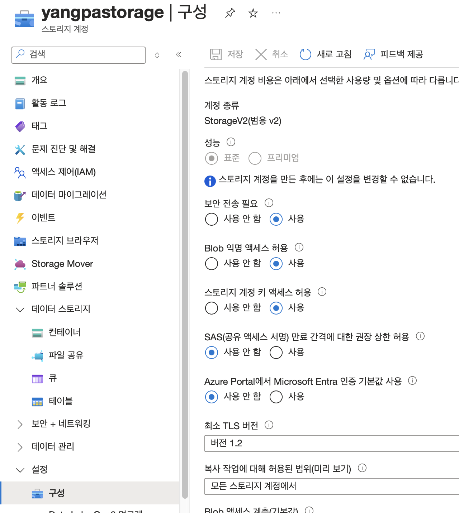The image size is (459, 513).
Task: Click the refresh icon for 새로 고침
Action: (x=305, y=54)
